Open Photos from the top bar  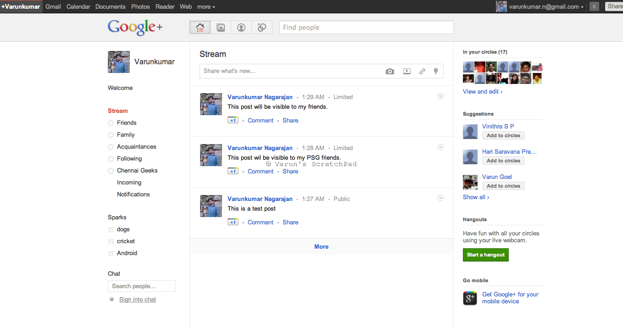140,6
